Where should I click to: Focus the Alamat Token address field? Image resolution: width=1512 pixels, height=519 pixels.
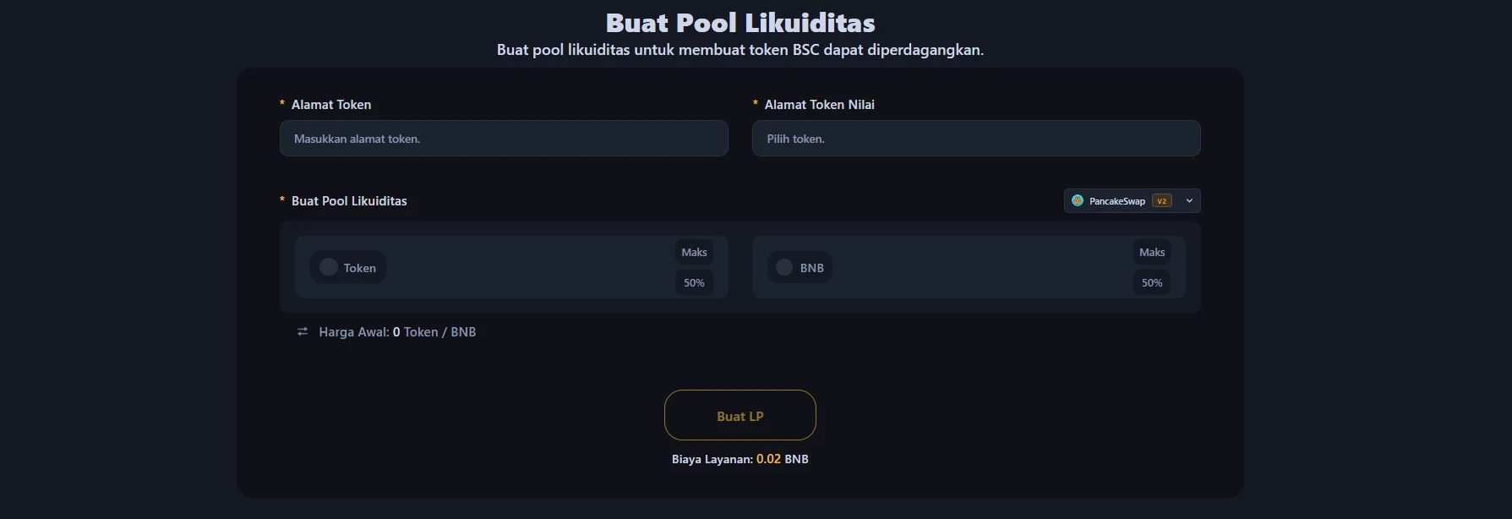(x=503, y=139)
